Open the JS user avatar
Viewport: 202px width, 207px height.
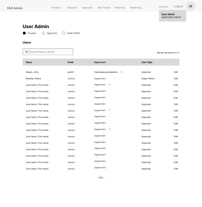pyautogui.click(x=191, y=6)
